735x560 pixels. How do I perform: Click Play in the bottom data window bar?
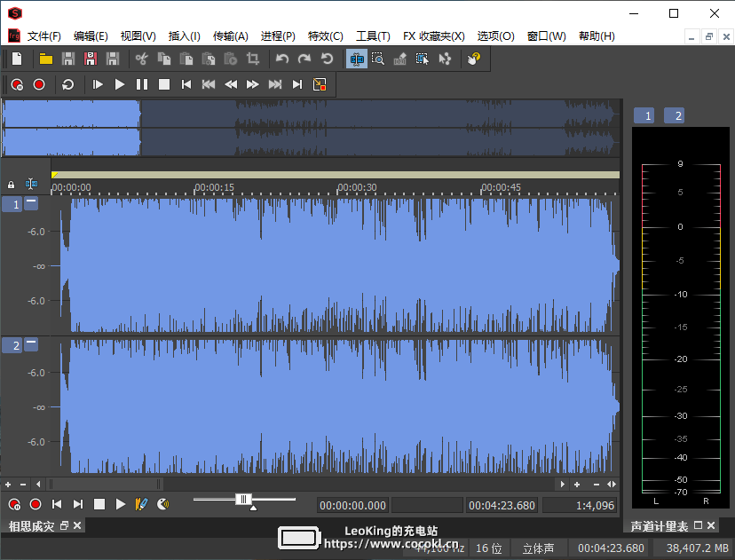(x=121, y=504)
